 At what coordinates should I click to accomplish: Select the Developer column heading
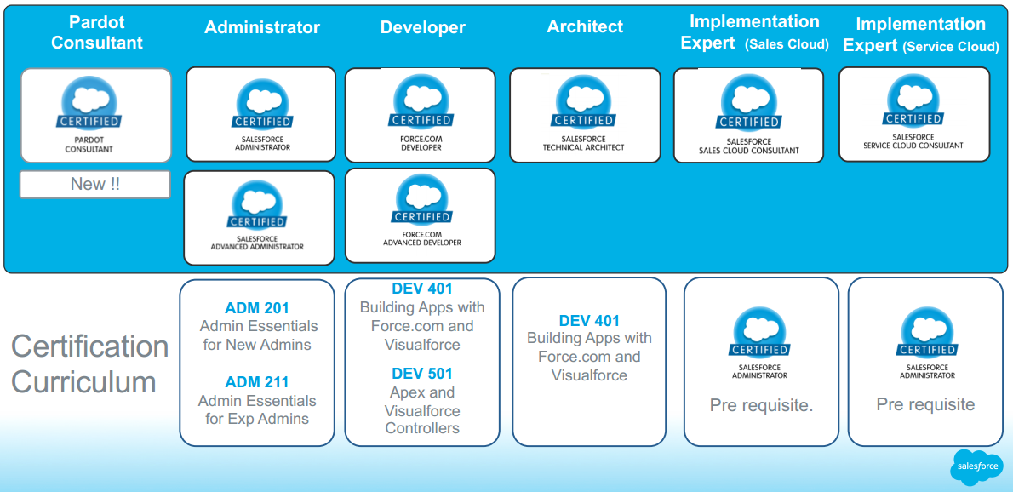click(422, 27)
